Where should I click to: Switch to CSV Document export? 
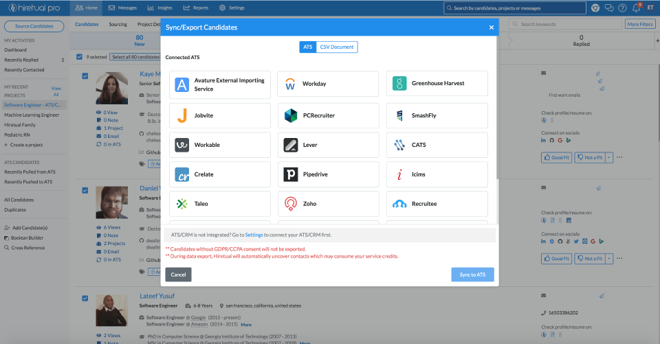[x=337, y=47]
